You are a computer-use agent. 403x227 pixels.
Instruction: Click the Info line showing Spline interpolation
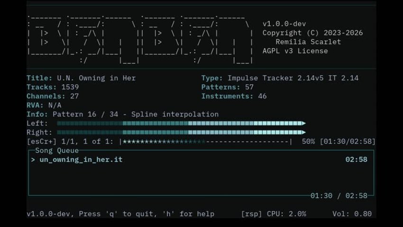(123, 114)
